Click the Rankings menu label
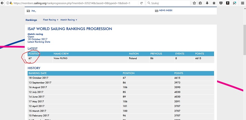246x120 pixels. click(31, 20)
